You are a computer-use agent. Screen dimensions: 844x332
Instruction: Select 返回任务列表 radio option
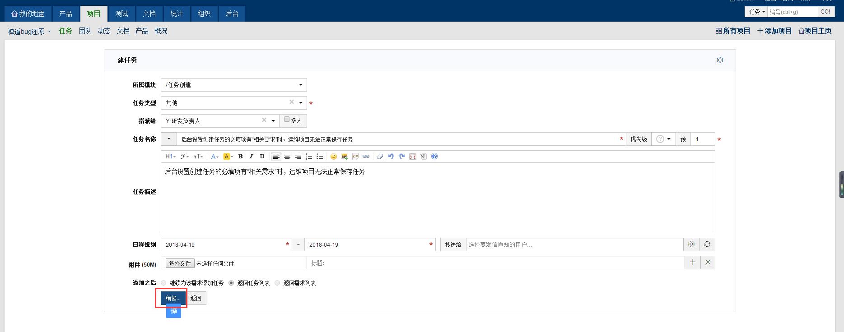(x=231, y=283)
